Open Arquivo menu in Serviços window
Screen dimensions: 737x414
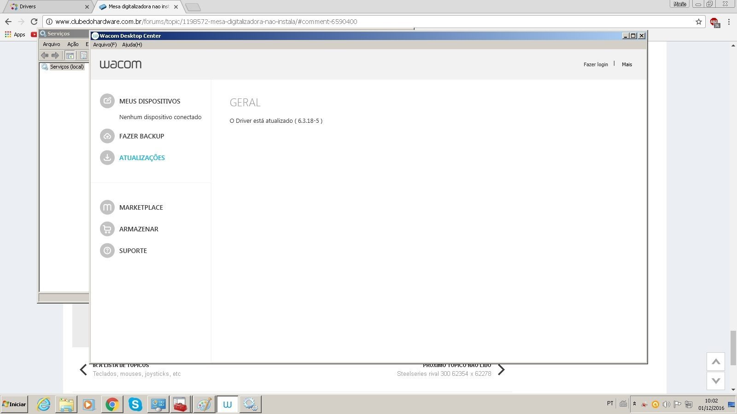tap(52, 44)
